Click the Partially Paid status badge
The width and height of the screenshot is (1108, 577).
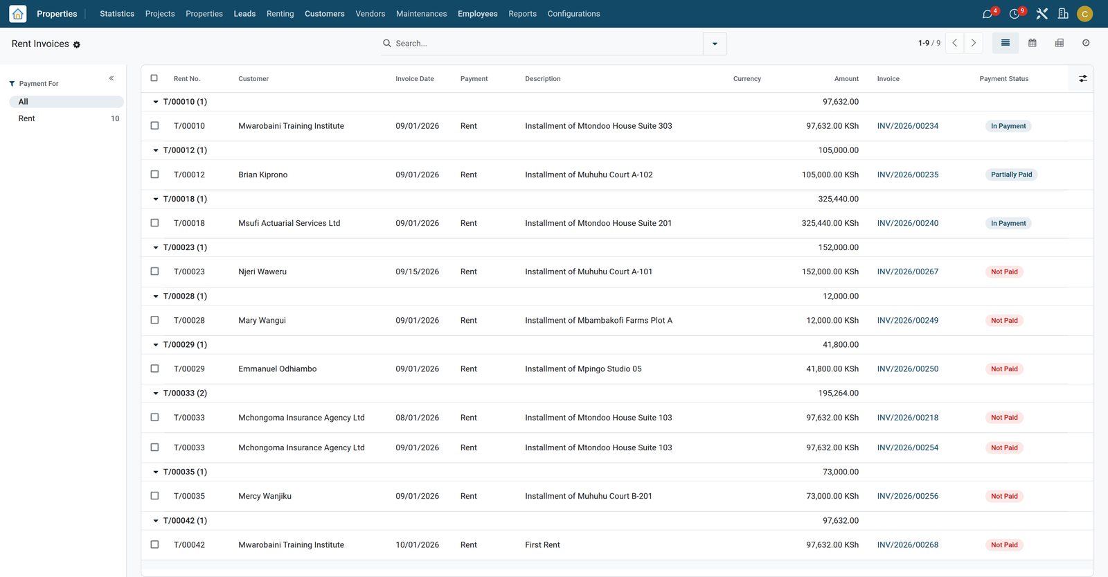pos(1011,175)
